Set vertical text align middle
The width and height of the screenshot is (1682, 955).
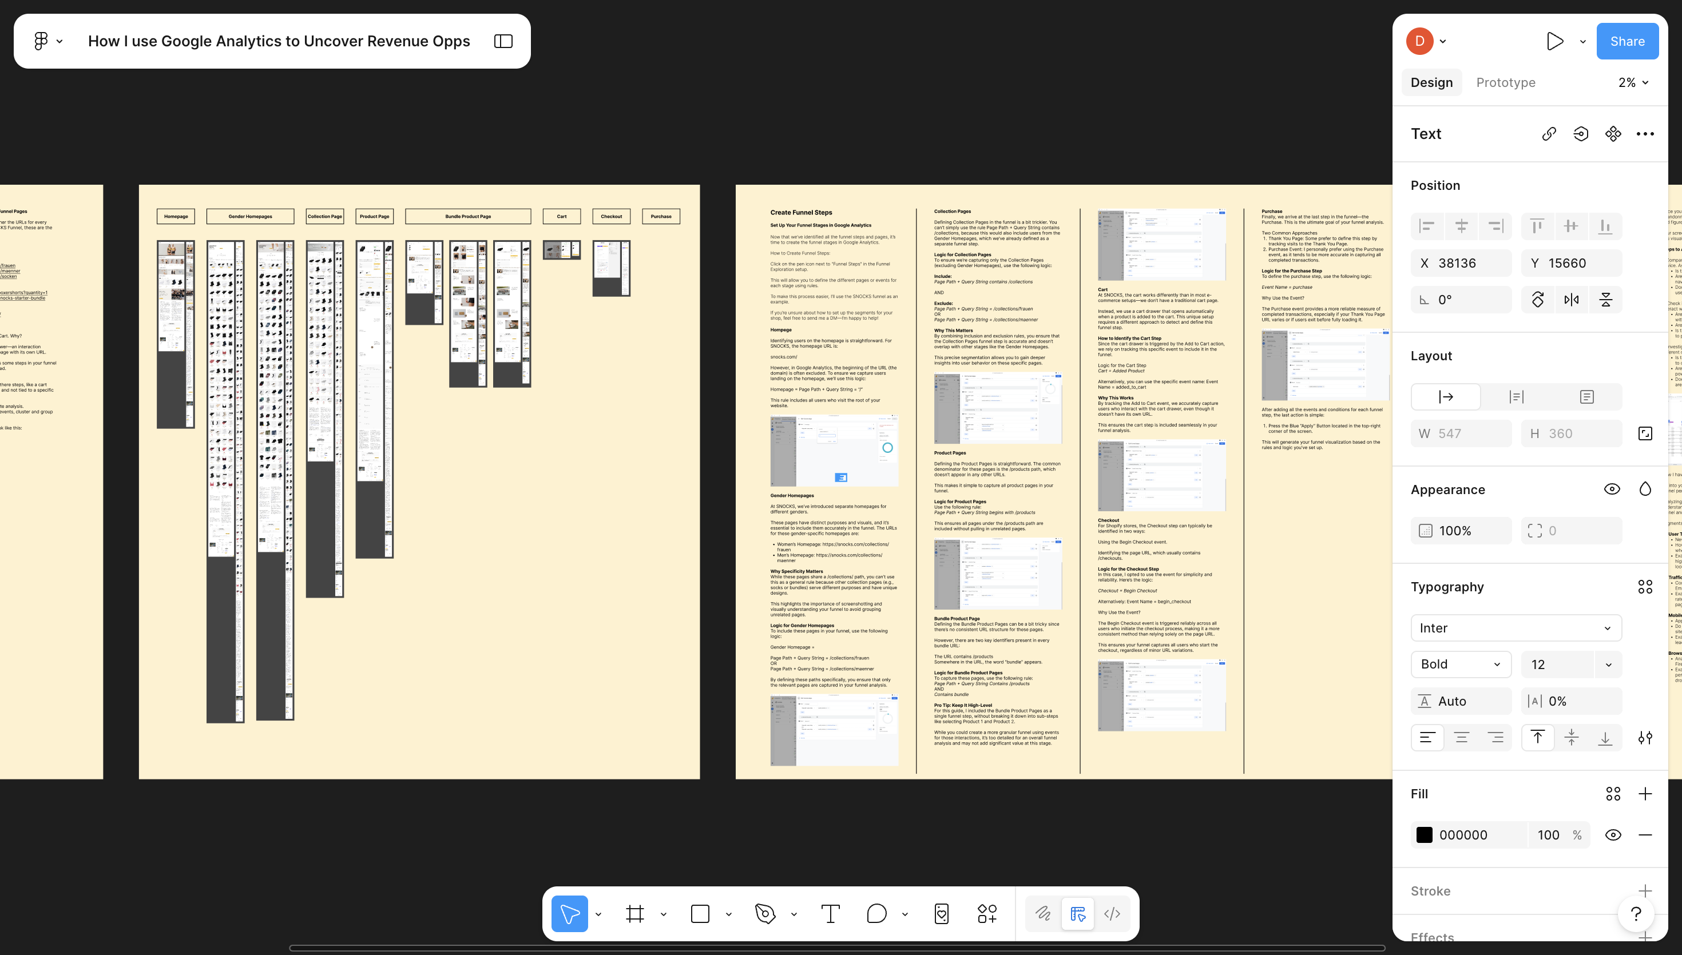pos(1572,738)
